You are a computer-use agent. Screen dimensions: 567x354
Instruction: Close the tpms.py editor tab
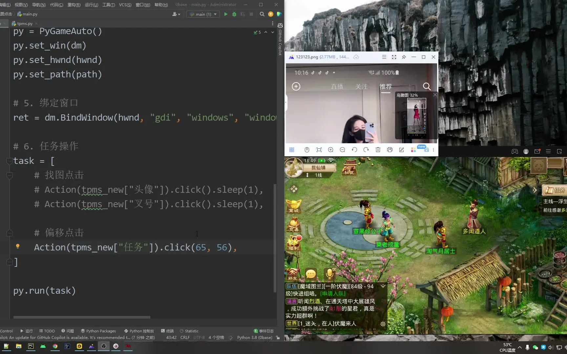(x=36, y=24)
